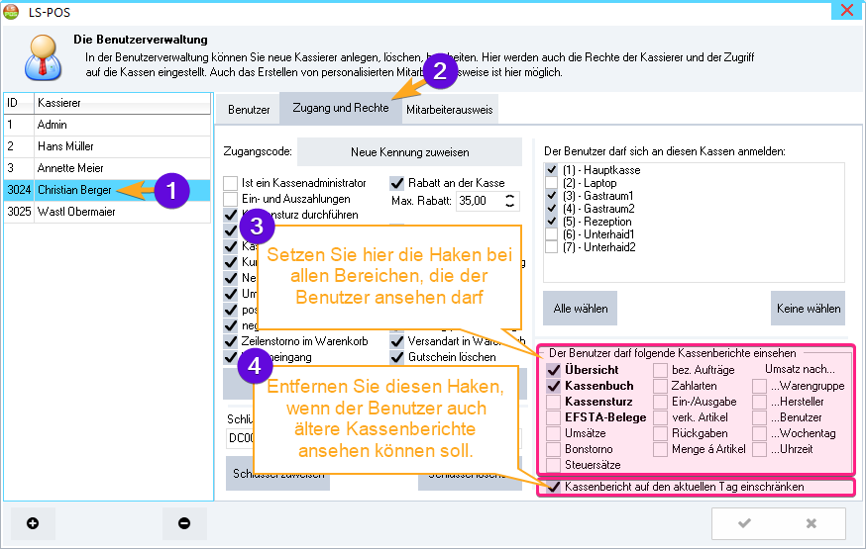
Task: Toggle Zeilenstorno im Warenkorb checkbox
Action: coord(230,341)
